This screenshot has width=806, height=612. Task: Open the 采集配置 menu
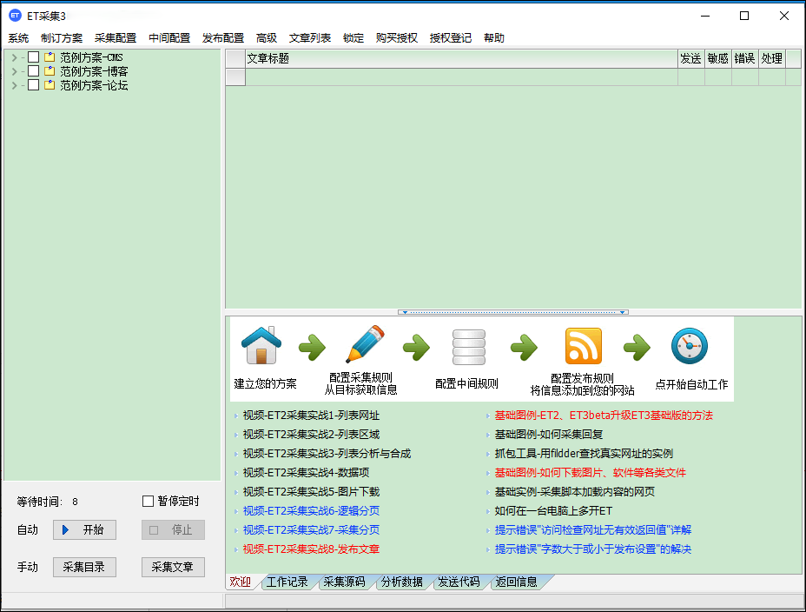[116, 38]
